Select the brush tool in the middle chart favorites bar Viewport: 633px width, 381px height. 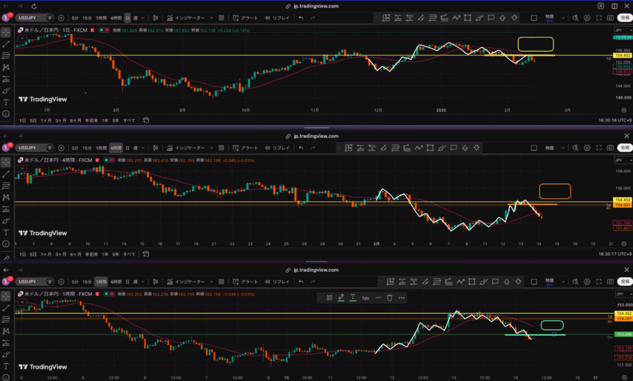point(442,148)
